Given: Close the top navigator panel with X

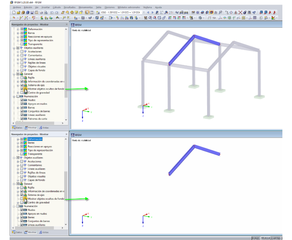Looking at the screenshot, I should (67, 25).
